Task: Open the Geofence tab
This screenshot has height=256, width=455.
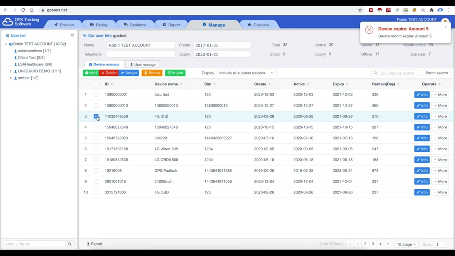Action: coord(135,25)
